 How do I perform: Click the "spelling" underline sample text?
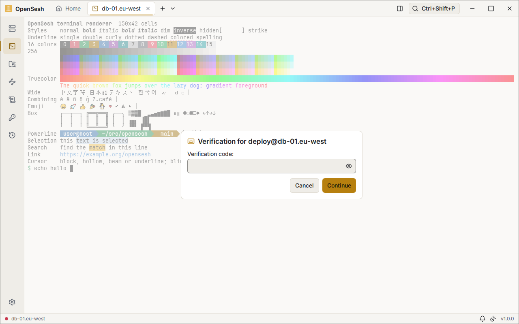(x=209, y=37)
